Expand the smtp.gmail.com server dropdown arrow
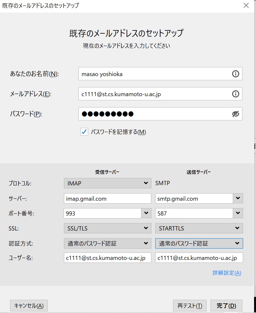The height and width of the screenshot is (313, 256). point(238,198)
